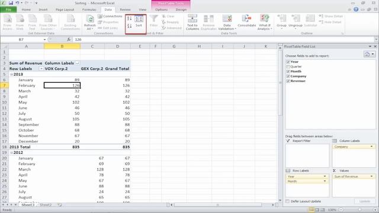
Task: Click the Subtotal icon
Action: (310, 21)
